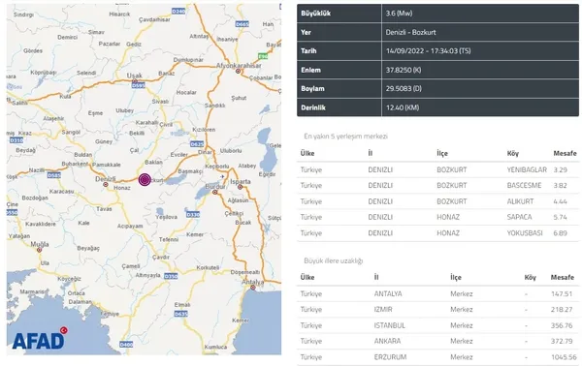Image resolution: width=582 pixels, height=366 pixels.
Task: Click the Fethiye label on map
Action: (x=110, y=314)
